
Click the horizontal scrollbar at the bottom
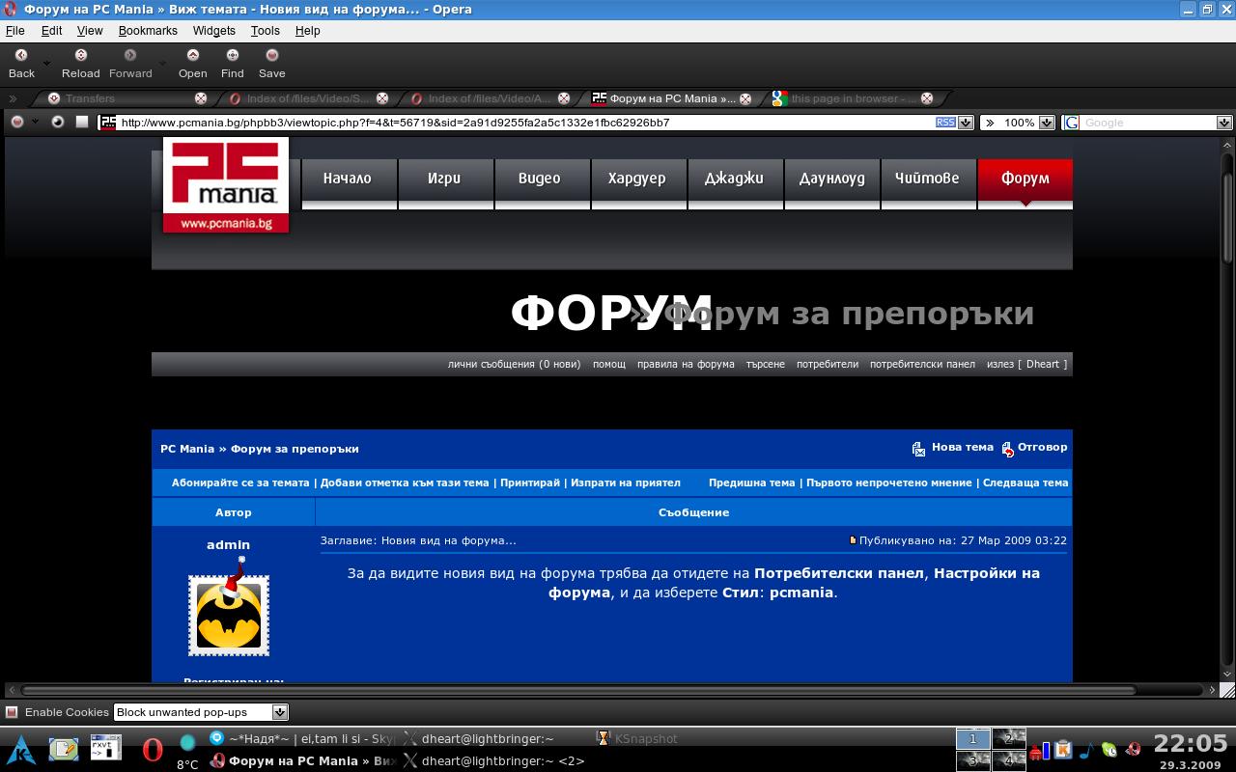point(579,690)
